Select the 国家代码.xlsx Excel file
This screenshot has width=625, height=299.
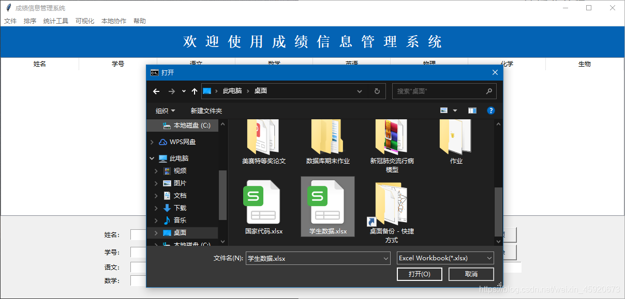pyautogui.click(x=262, y=201)
